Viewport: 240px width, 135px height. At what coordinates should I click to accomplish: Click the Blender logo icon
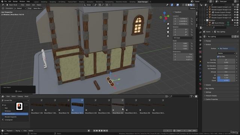[x=2, y=1]
